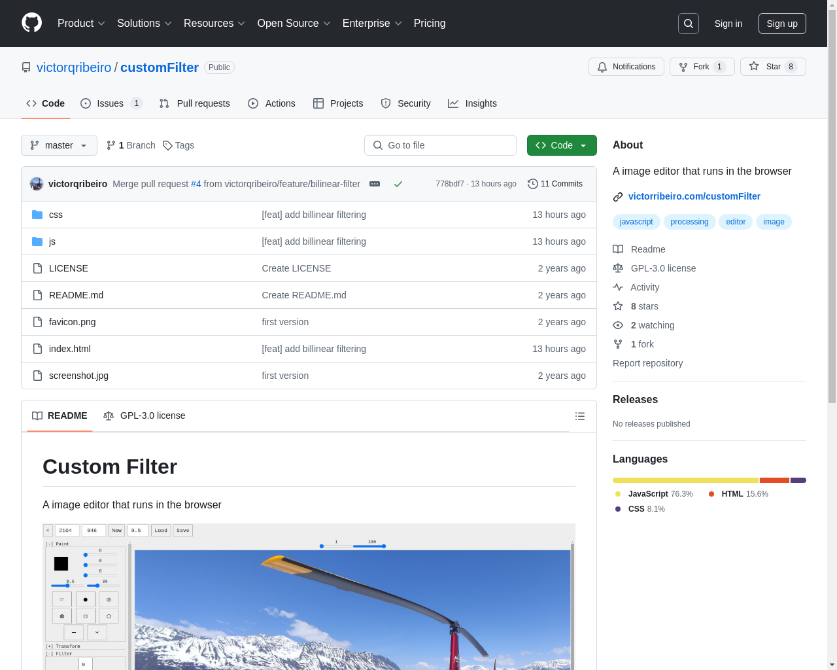Image resolution: width=837 pixels, height=670 pixels.
Task: Open README outline list icon
Action: pyautogui.click(x=579, y=416)
